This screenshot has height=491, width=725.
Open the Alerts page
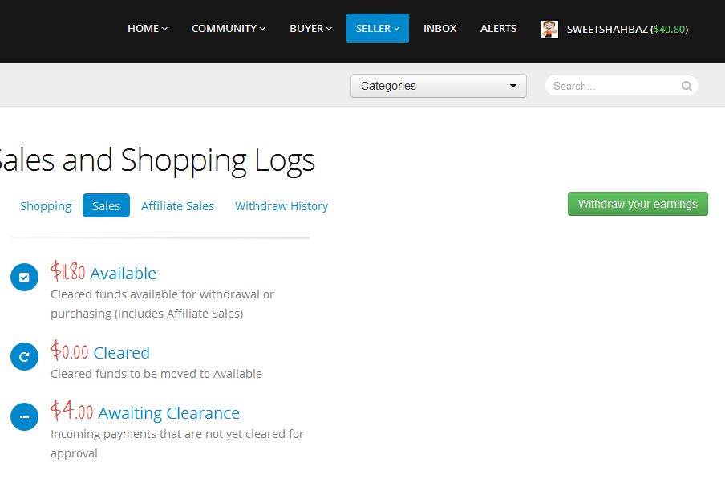pyautogui.click(x=498, y=29)
